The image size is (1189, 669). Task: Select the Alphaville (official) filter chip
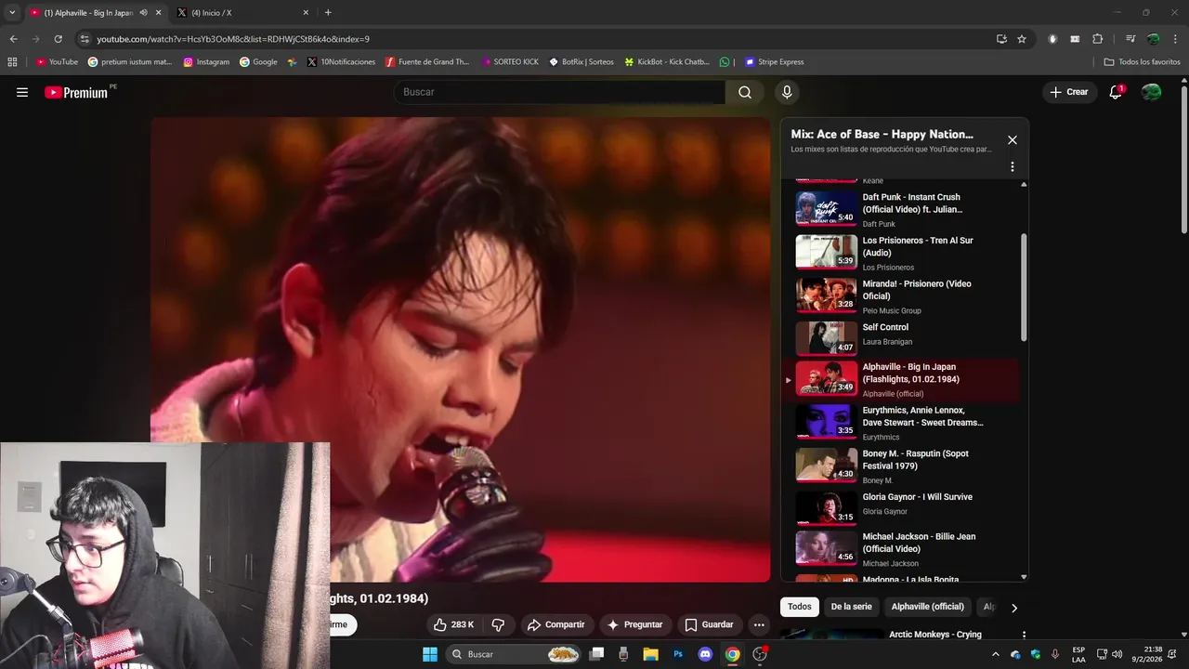click(x=927, y=607)
